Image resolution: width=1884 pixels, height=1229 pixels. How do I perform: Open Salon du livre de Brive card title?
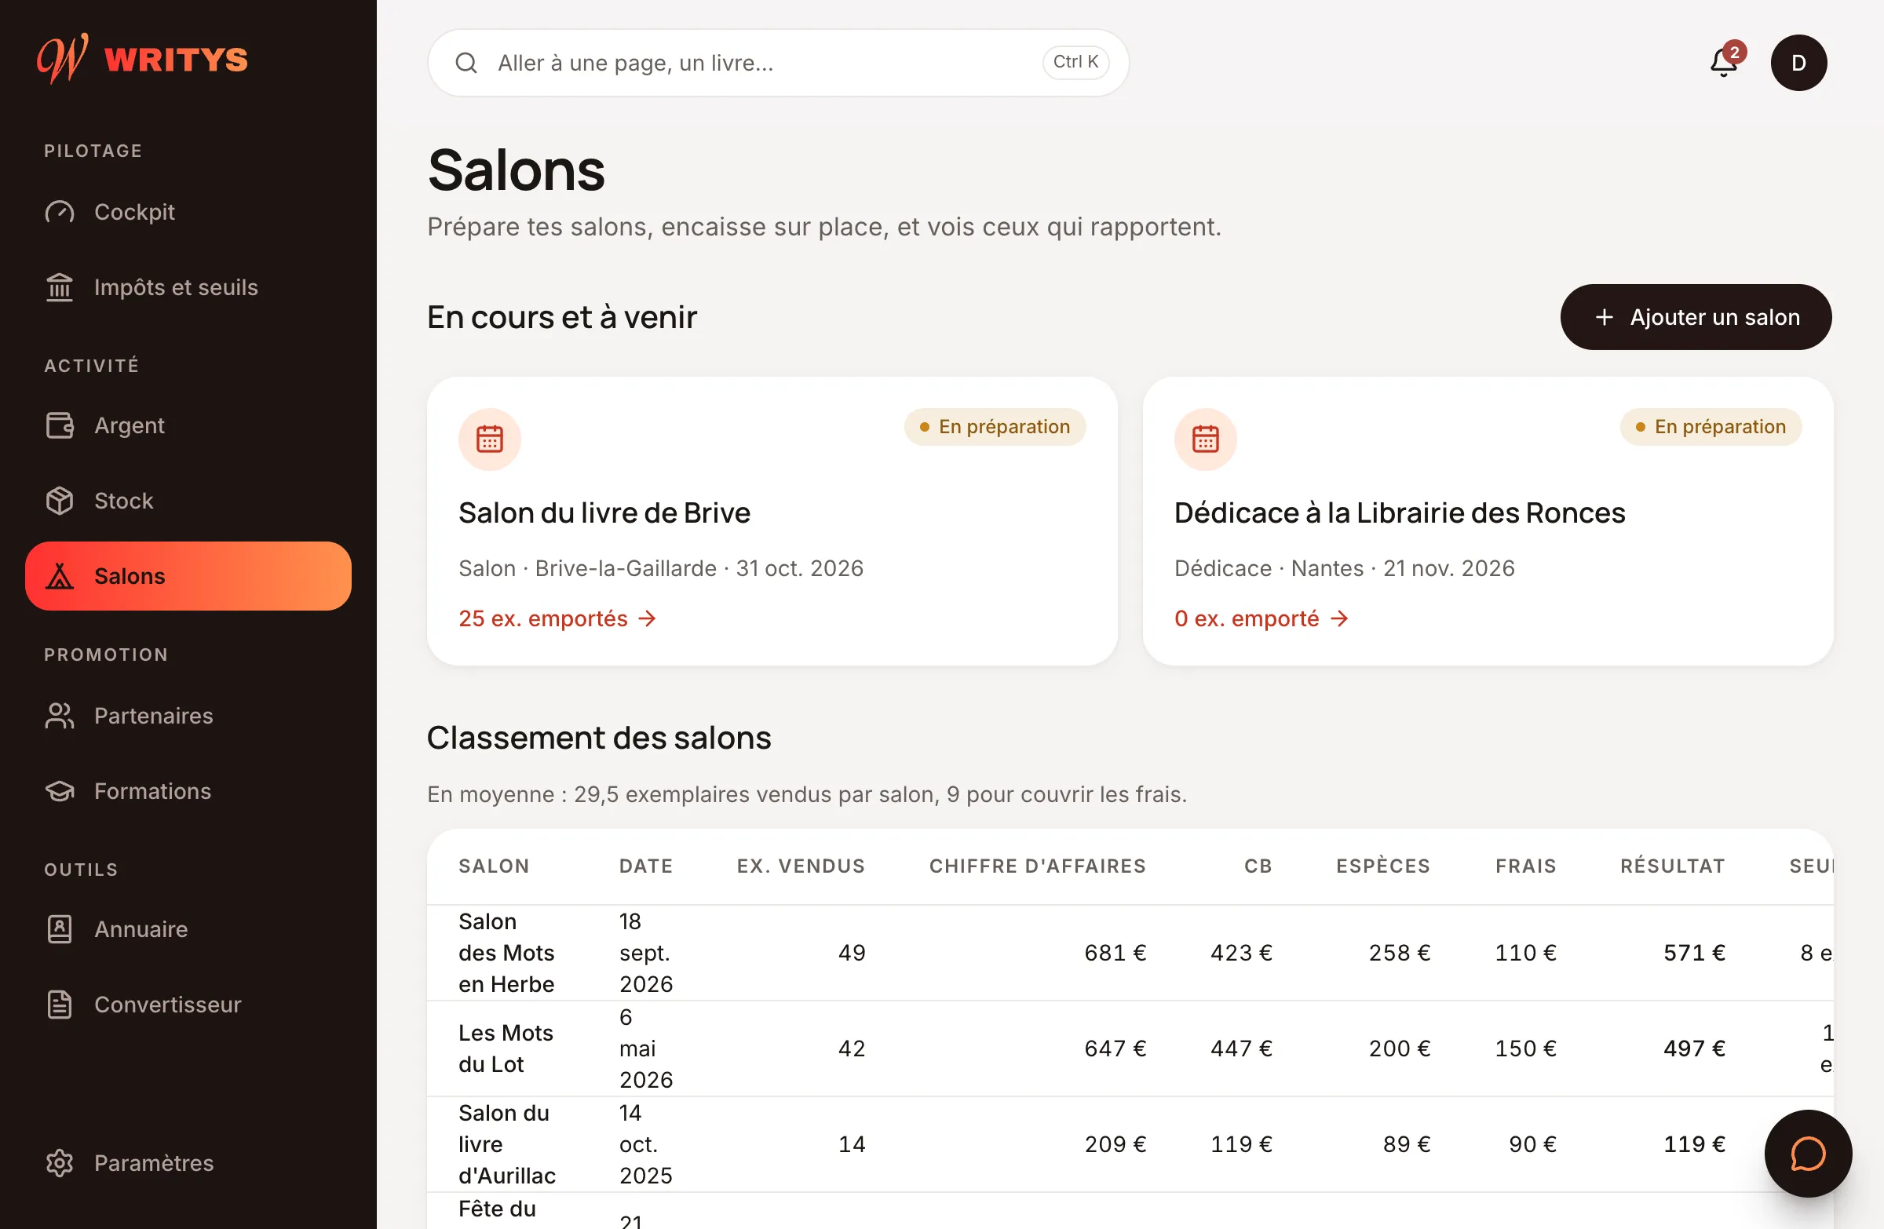pyautogui.click(x=604, y=512)
